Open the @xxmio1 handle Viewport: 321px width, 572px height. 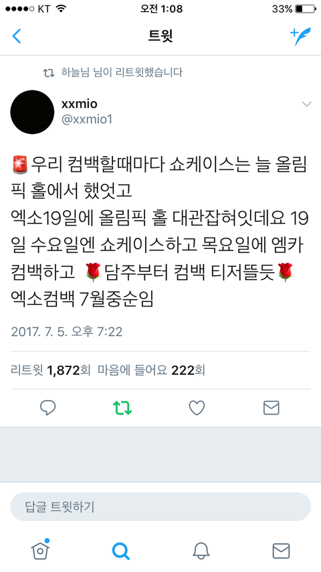coord(87,120)
